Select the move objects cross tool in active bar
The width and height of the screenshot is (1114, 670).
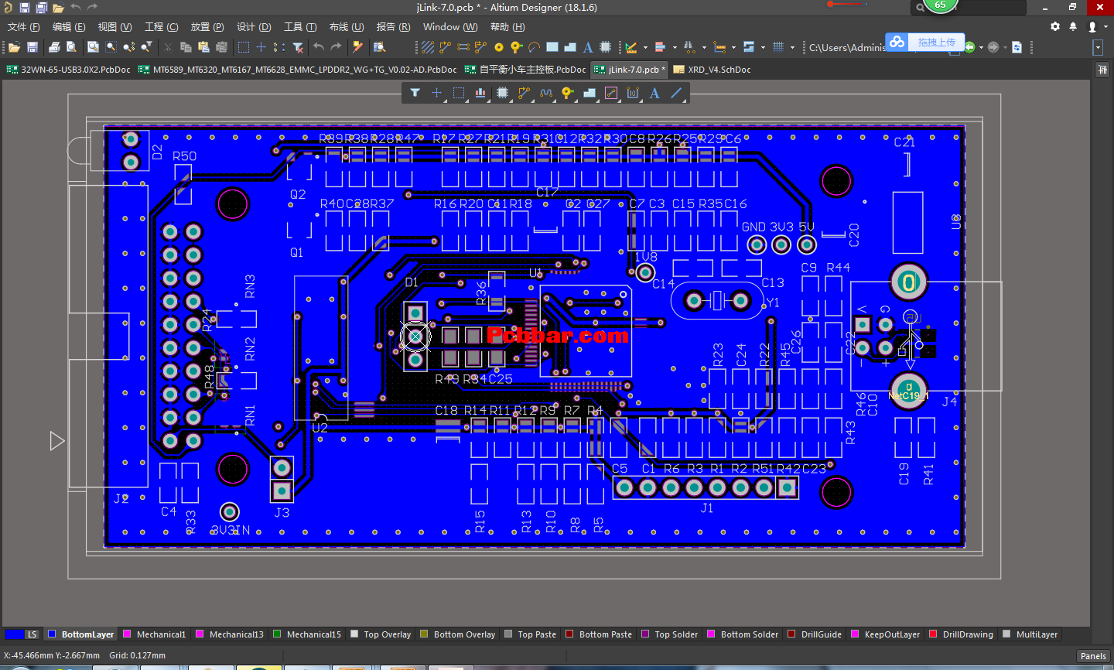(x=436, y=93)
